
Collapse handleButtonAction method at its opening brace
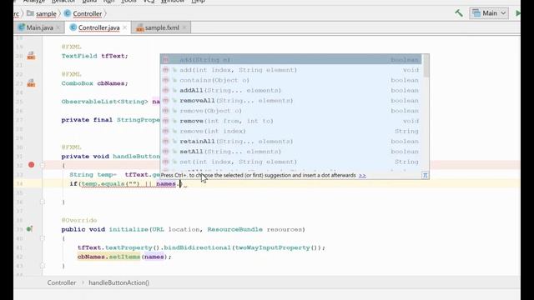pyautogui.click(x=43, y=165)
